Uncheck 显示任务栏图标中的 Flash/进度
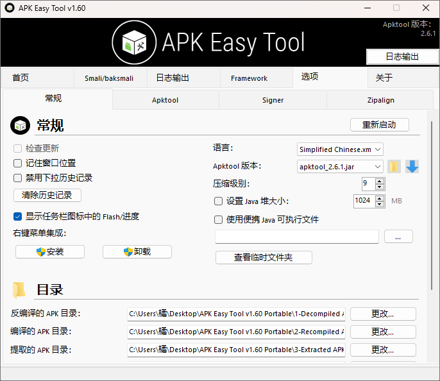Viewport: 440px width, 381px height. pyautogui.click(x=17, y=216)
